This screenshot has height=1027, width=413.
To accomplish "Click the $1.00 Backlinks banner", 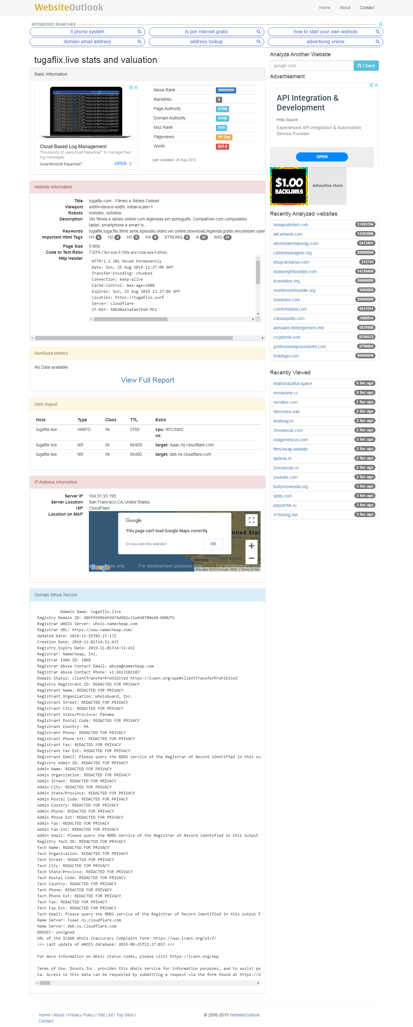I will point(289,186).
